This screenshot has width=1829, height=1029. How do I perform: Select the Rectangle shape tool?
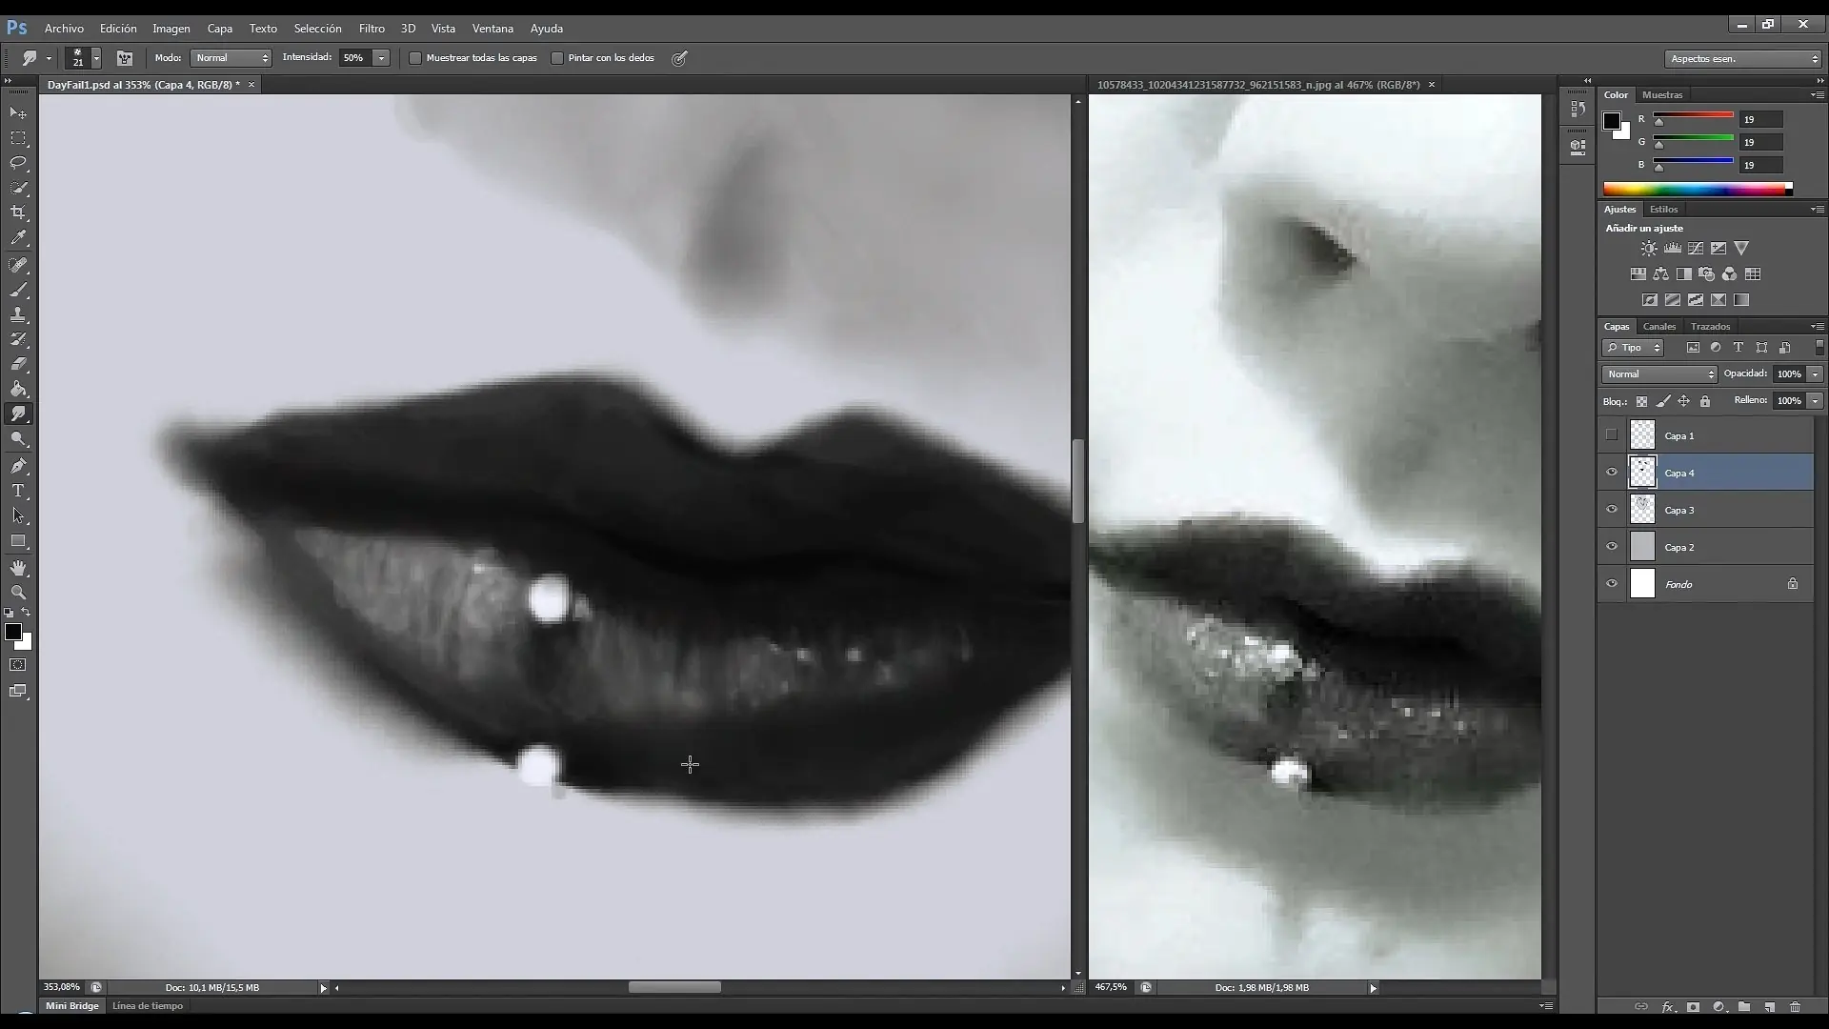[x=18, y=541]
